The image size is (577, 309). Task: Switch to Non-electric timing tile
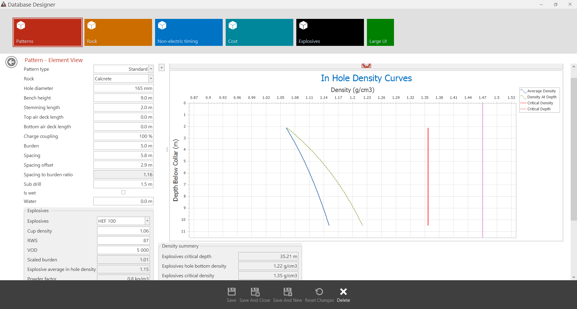[x=189, y=32]
